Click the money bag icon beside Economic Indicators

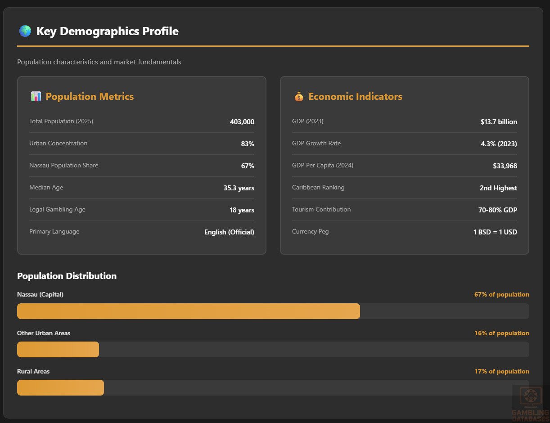(298, 96)
